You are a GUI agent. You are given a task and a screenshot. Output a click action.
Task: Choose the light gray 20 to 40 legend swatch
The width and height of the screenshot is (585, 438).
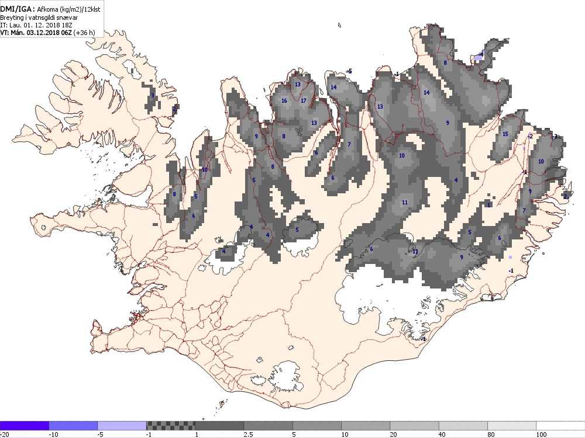pos(415,426)
